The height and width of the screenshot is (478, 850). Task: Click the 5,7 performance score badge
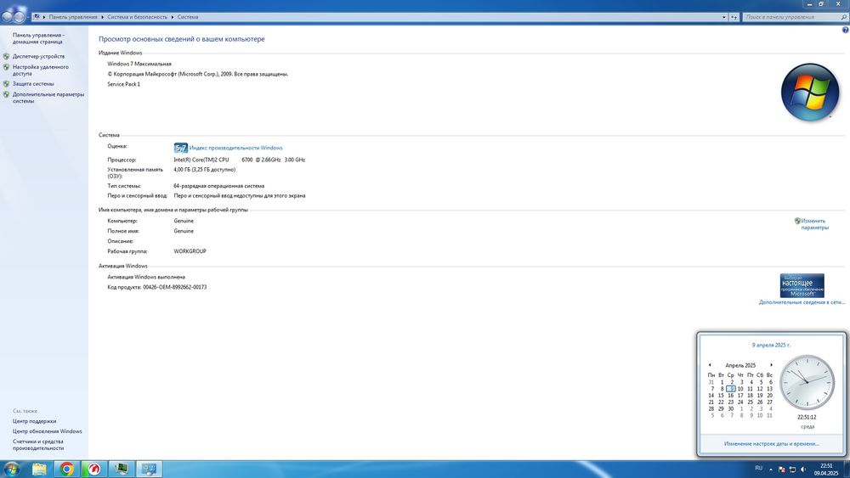(180, 148)
